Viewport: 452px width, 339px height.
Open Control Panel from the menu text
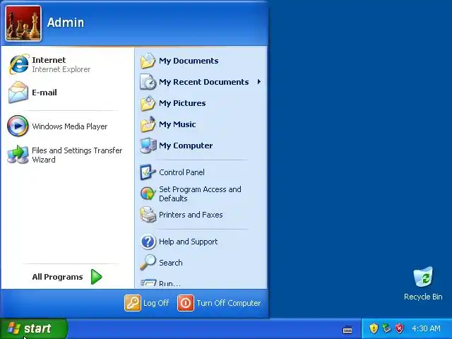pos(182,172)
